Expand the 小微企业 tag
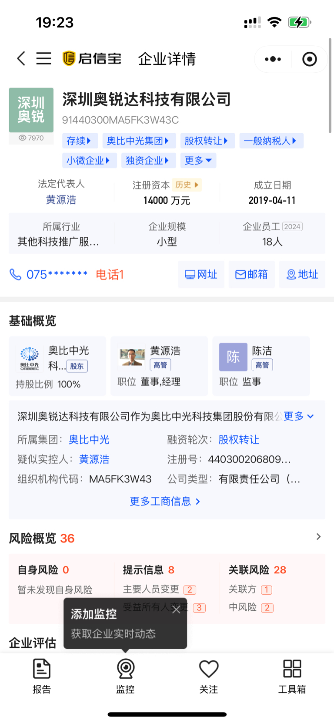Image resolution: width=334 pixels, height=724 pixels. point(89,160)
